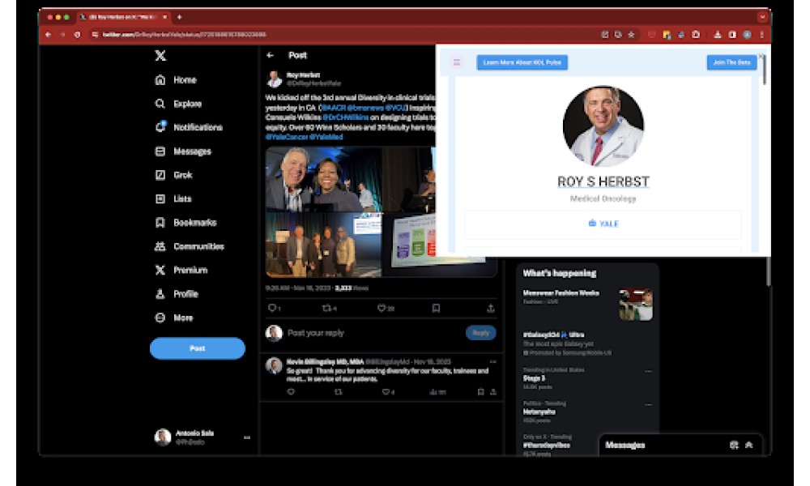Click the browser address bar URL
810x486 pixels.
point(184,35)
